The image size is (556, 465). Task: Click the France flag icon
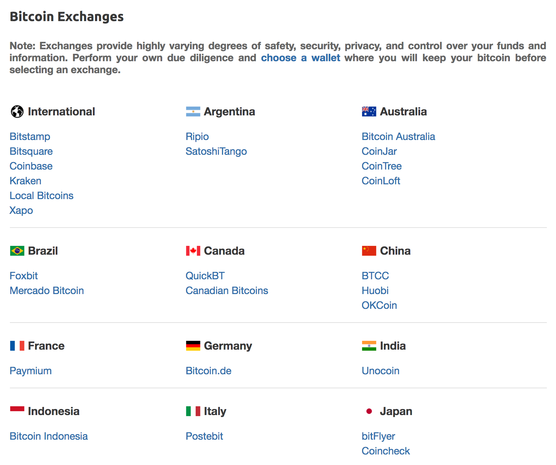click(17, 346)
